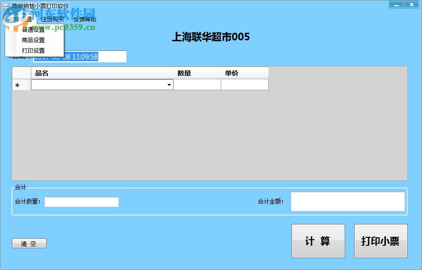Open the 软件设置 menu
Image resolution: width=422 pixels, height=270 pixels.
coord(21,19)
